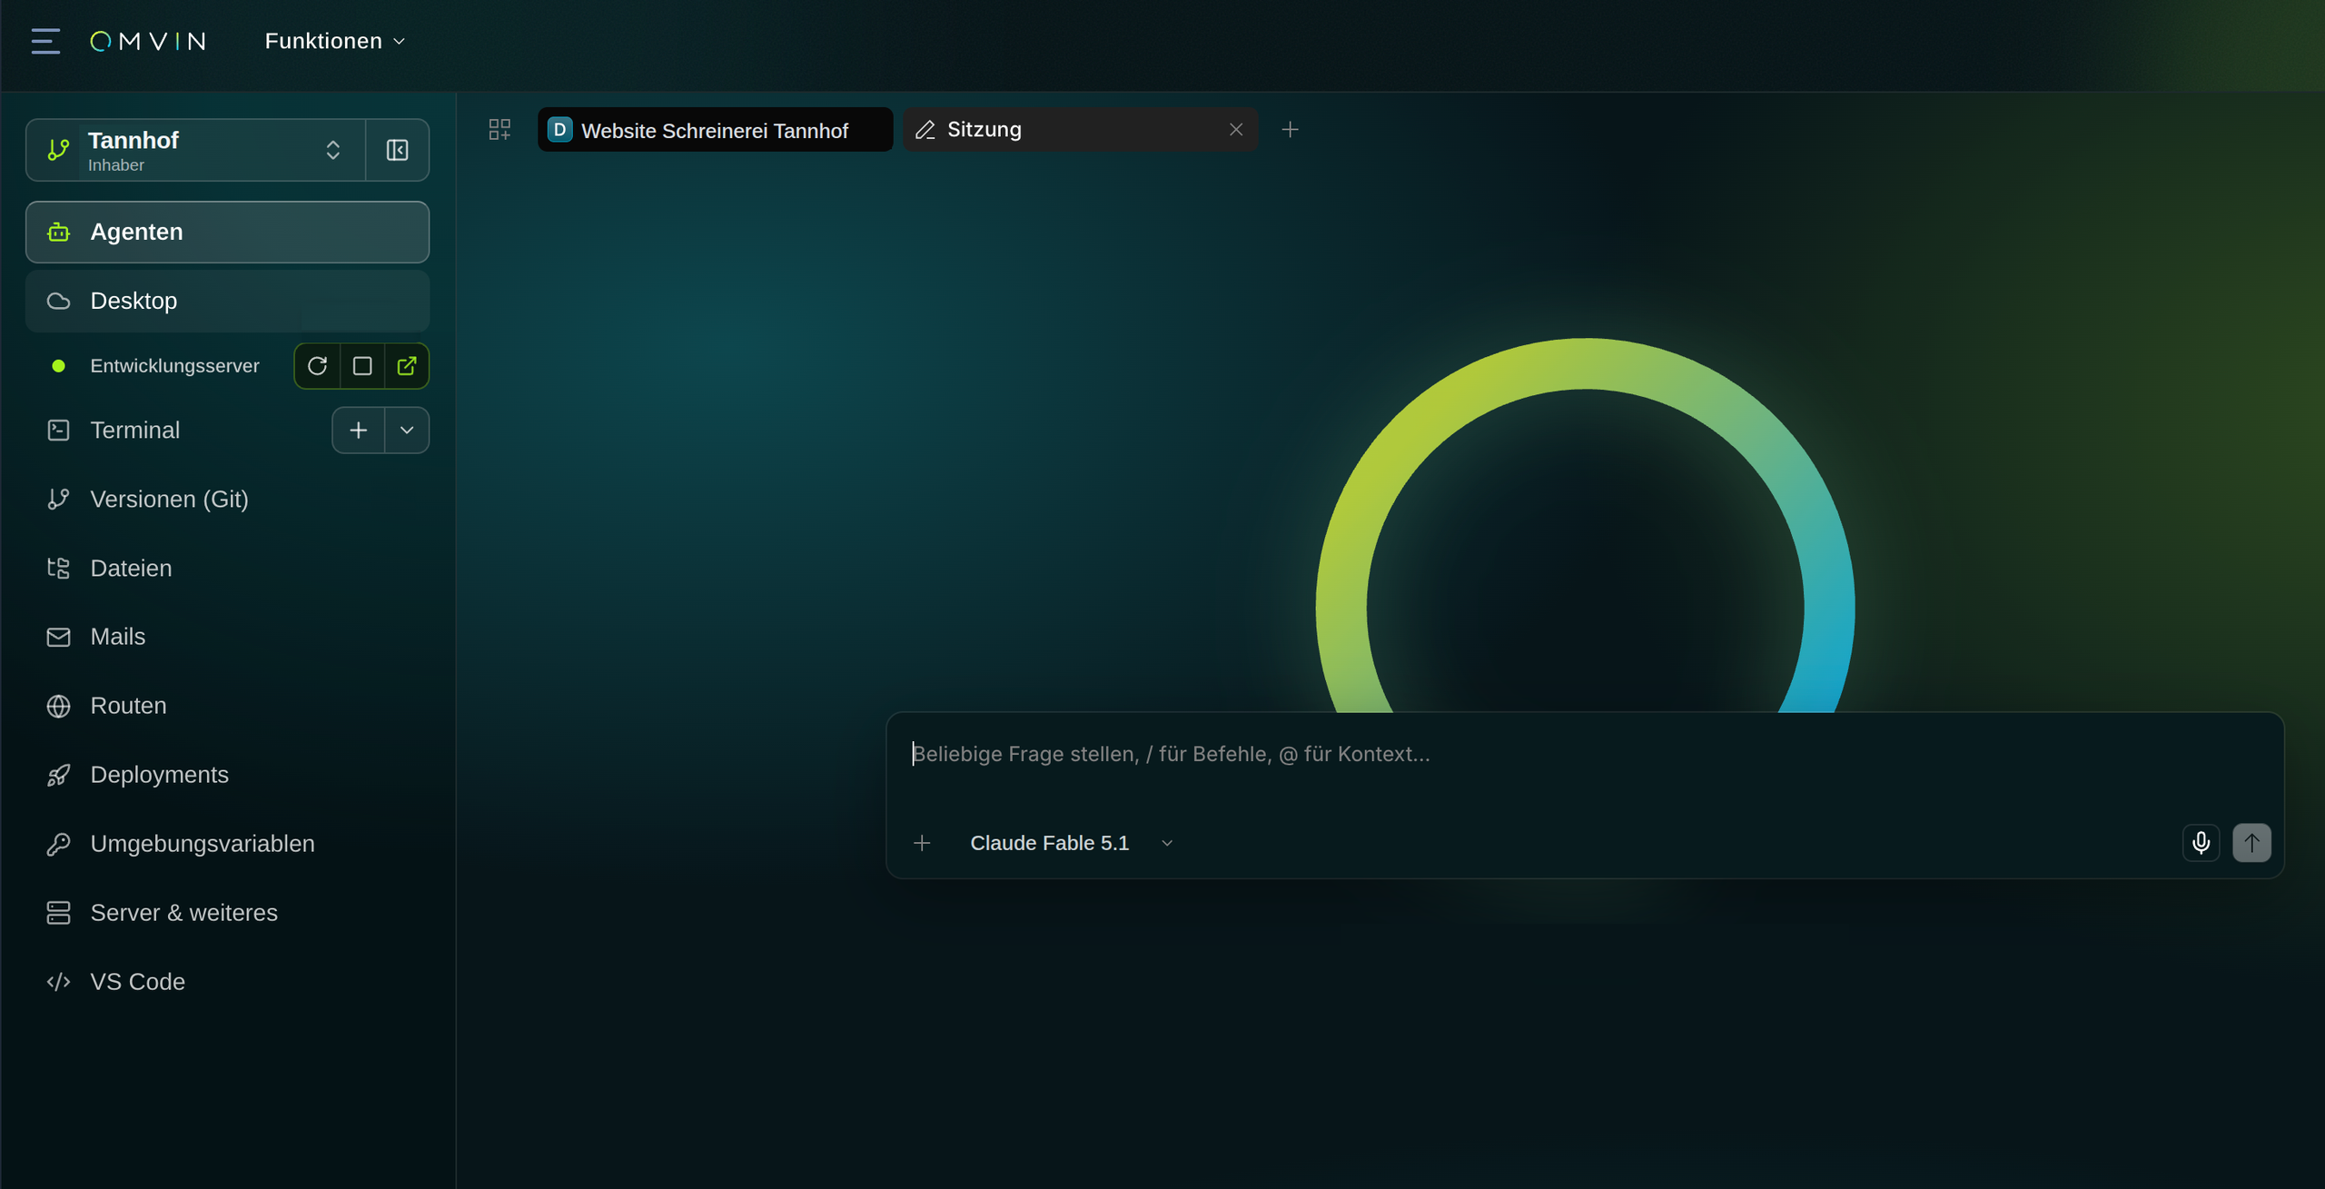Close the Sitzung tab
This screenshot has width=2325, height=1189.
(1236, 130)
